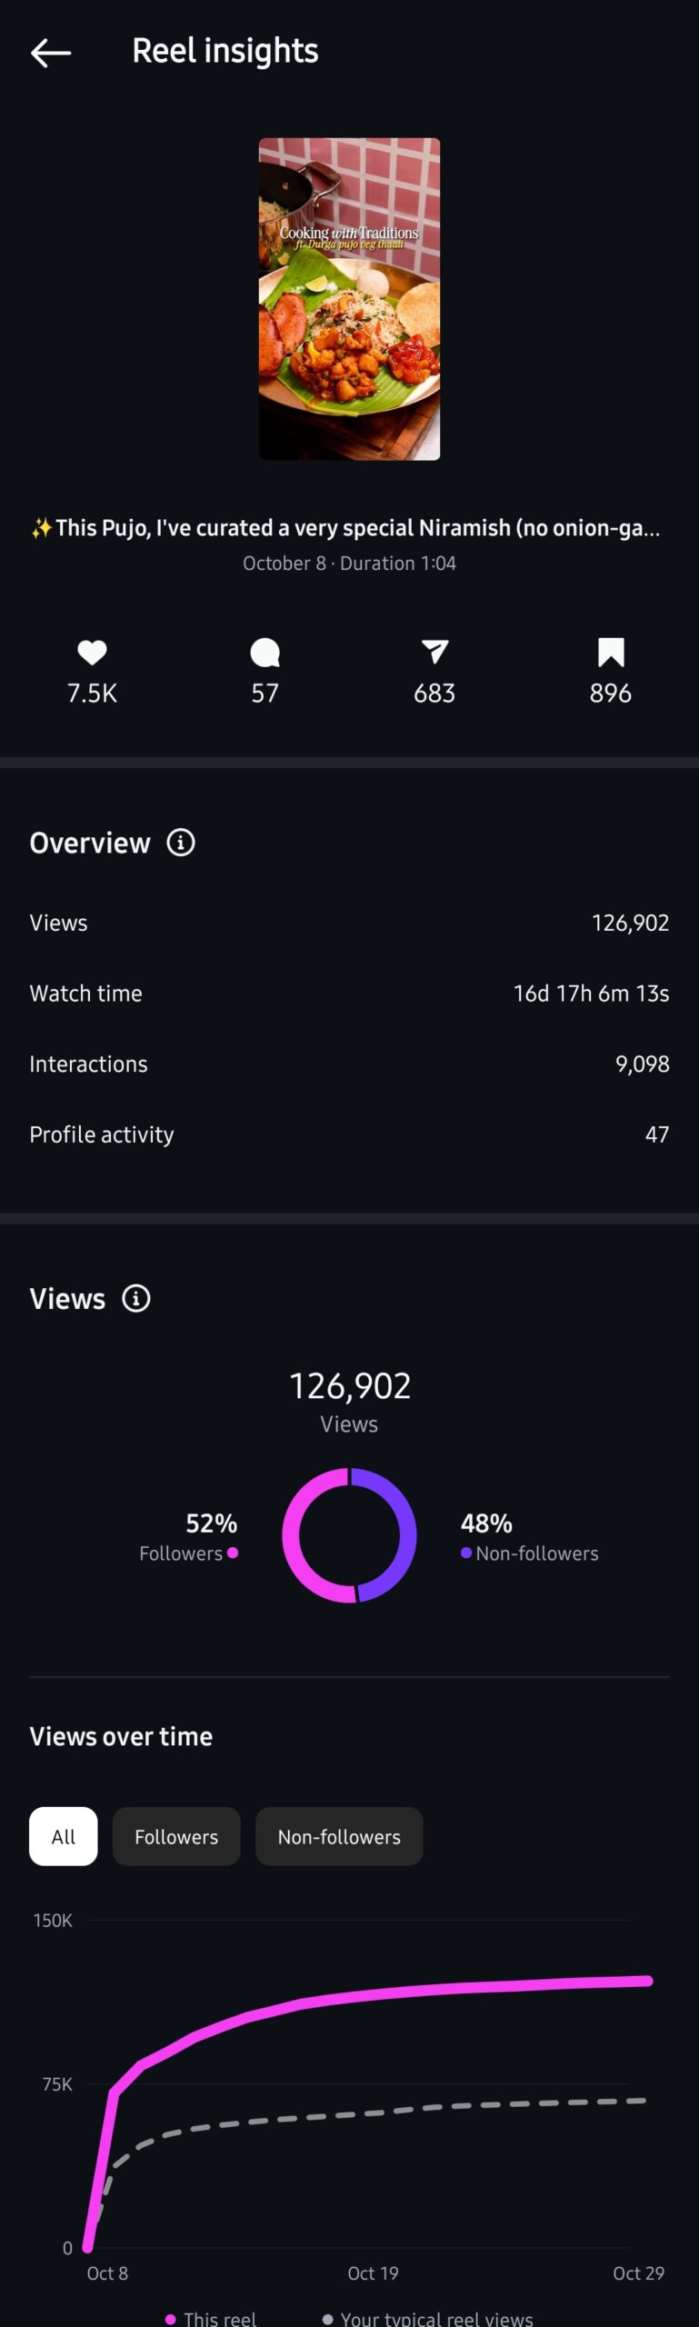
Task: Tap the back arrow icon
Action: (x=51, y=53)
